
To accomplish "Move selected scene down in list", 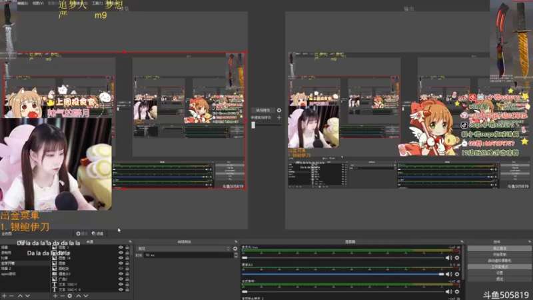I will 27,296.
